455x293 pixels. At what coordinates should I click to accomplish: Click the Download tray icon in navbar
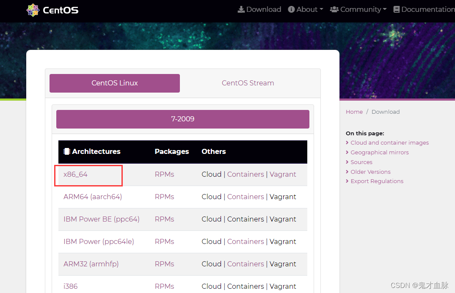coord(241,10)
